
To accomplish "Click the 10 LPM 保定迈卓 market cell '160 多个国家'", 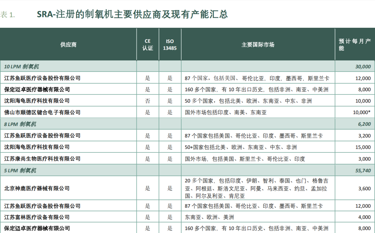I will [256, 90].
